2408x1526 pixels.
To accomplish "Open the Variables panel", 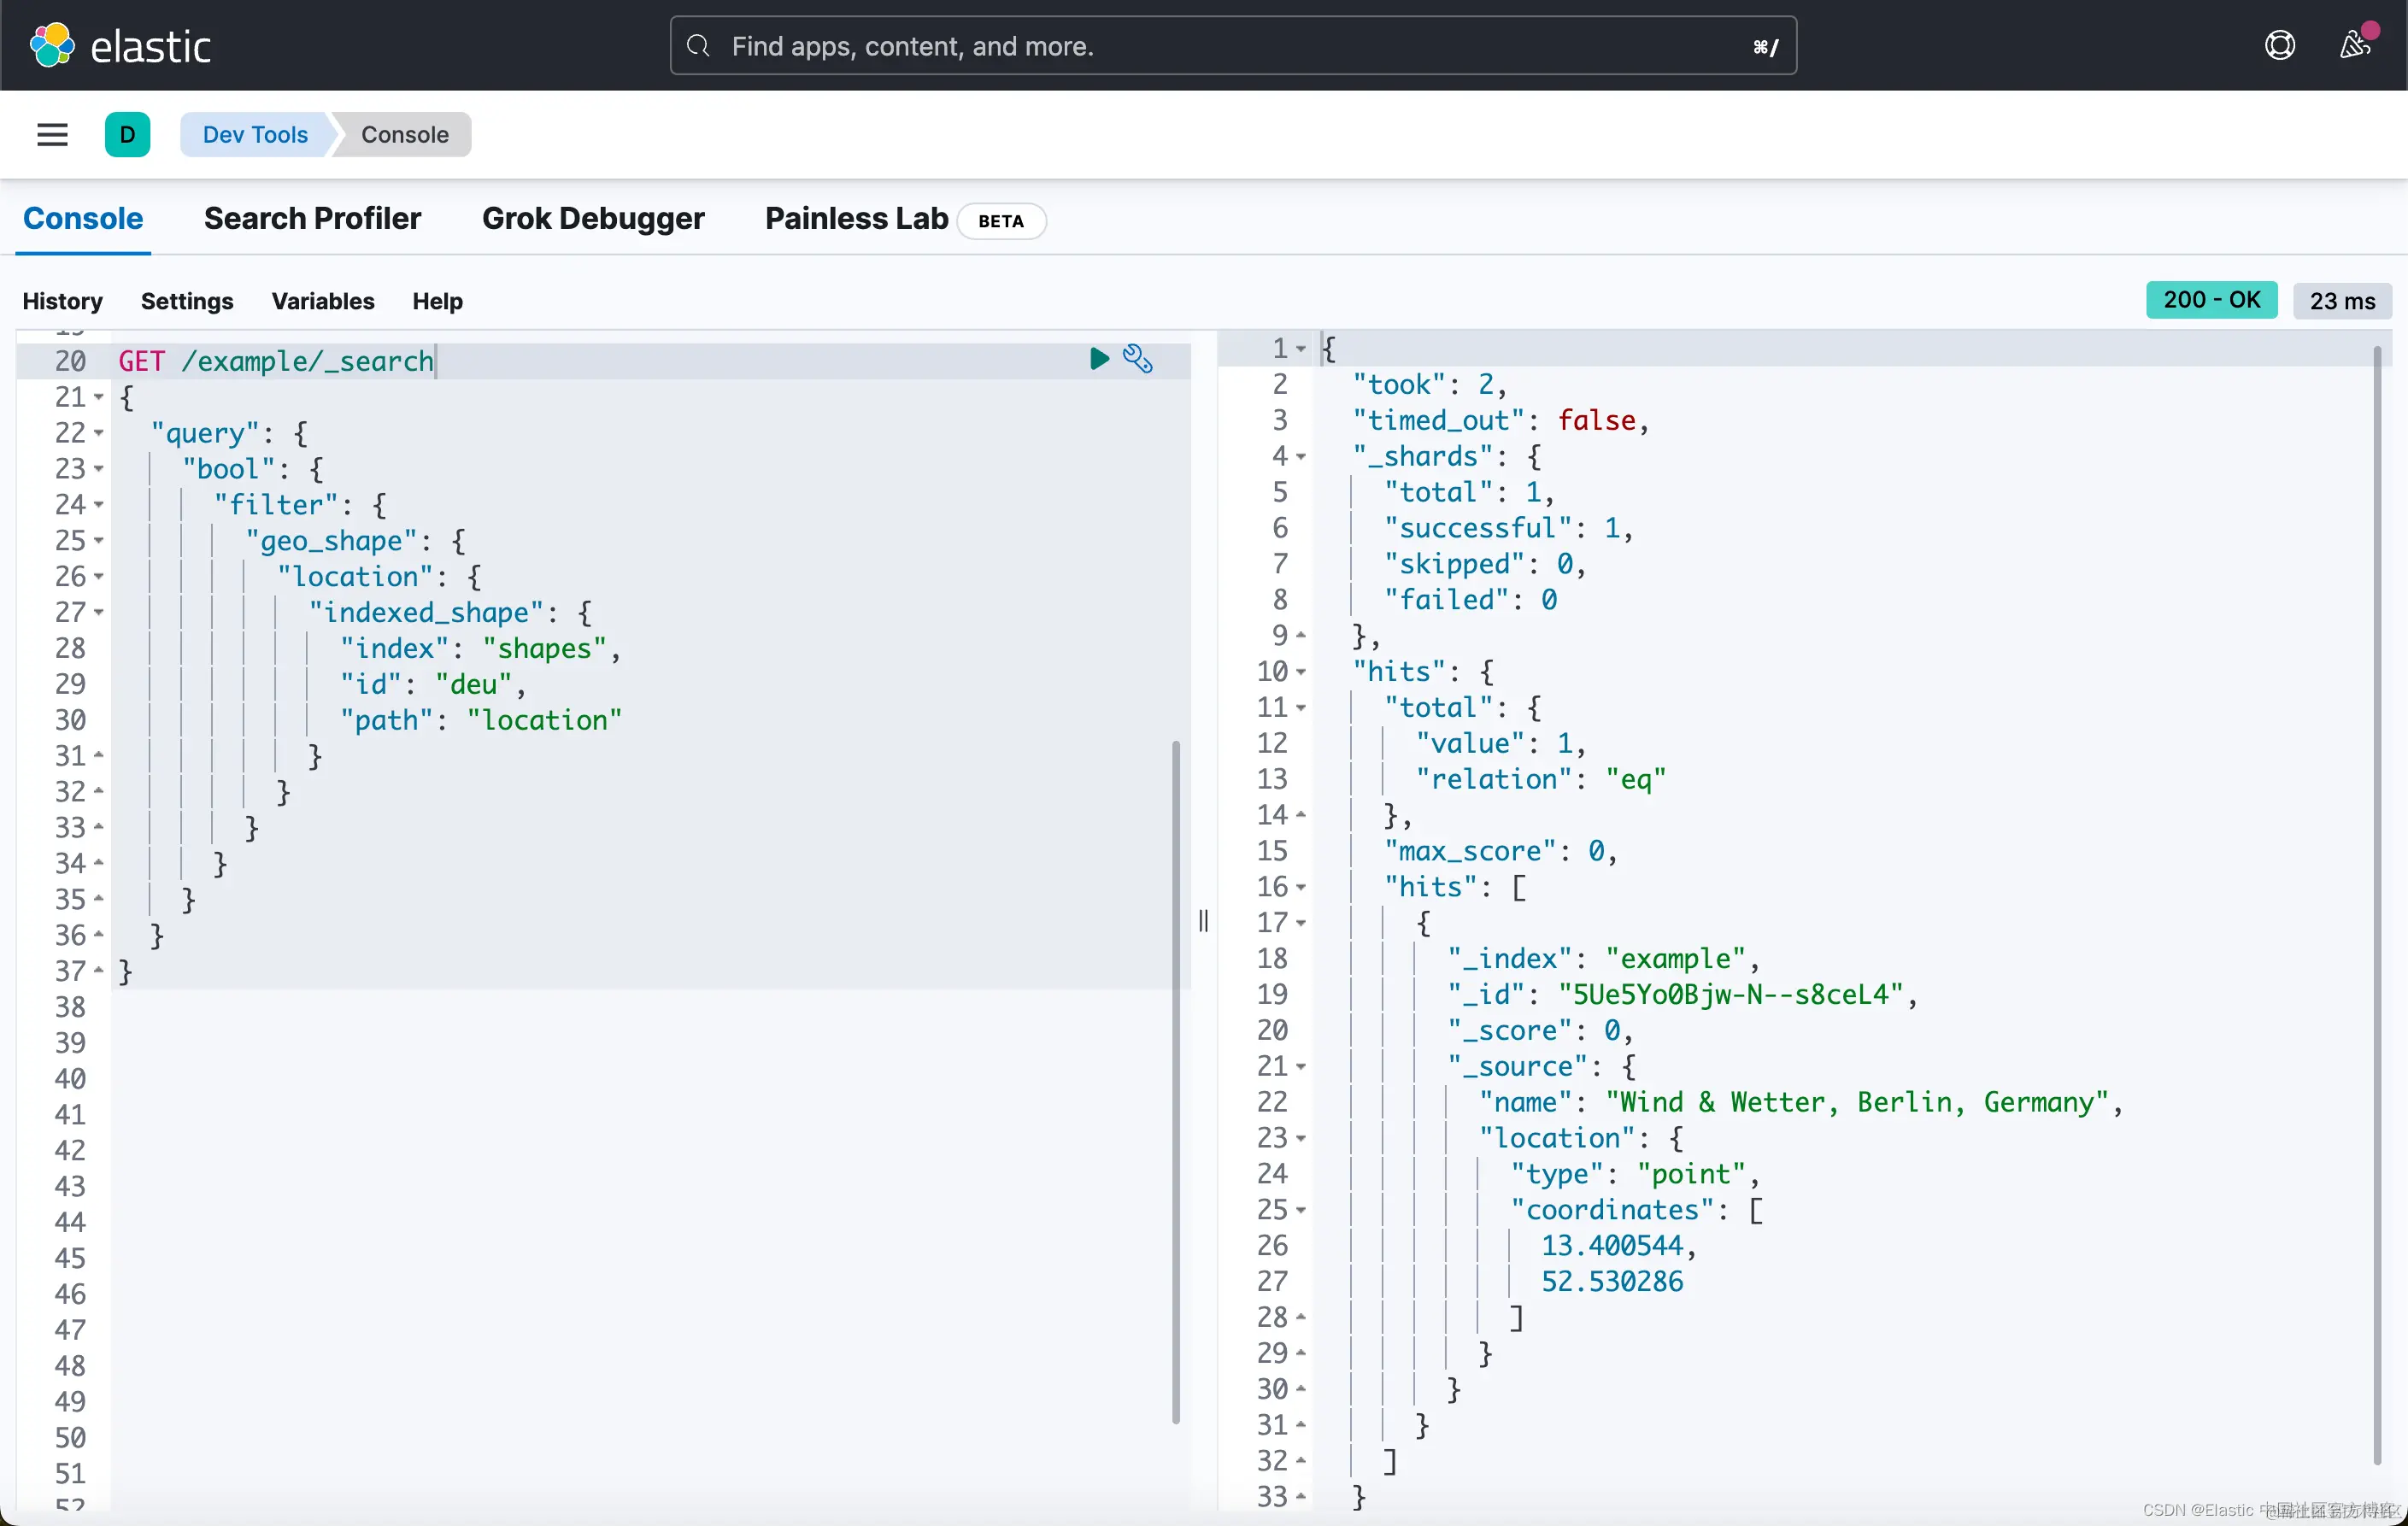I will (322, 301).
